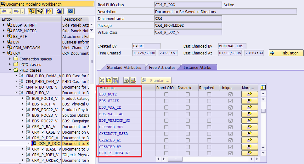Click the Virtual Class field CRM_P_DOC_V
The height and width of the screenshot is (164, 304).
point(188,32)
